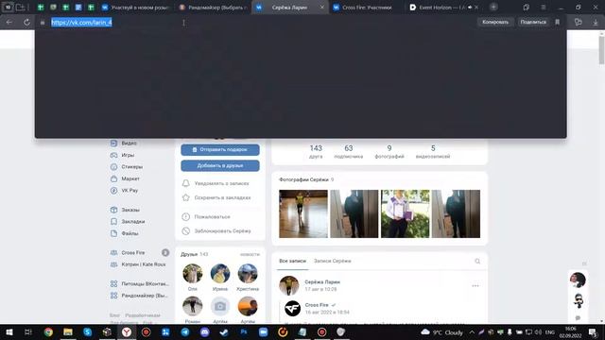The width and height of the screenshot is (605, 340).
Task: Open Steam from the taskbar
Action: (x=224, y=331)
